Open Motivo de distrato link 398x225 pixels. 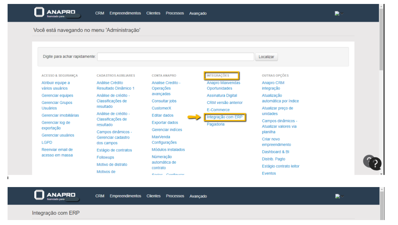[x=112, y=165]
